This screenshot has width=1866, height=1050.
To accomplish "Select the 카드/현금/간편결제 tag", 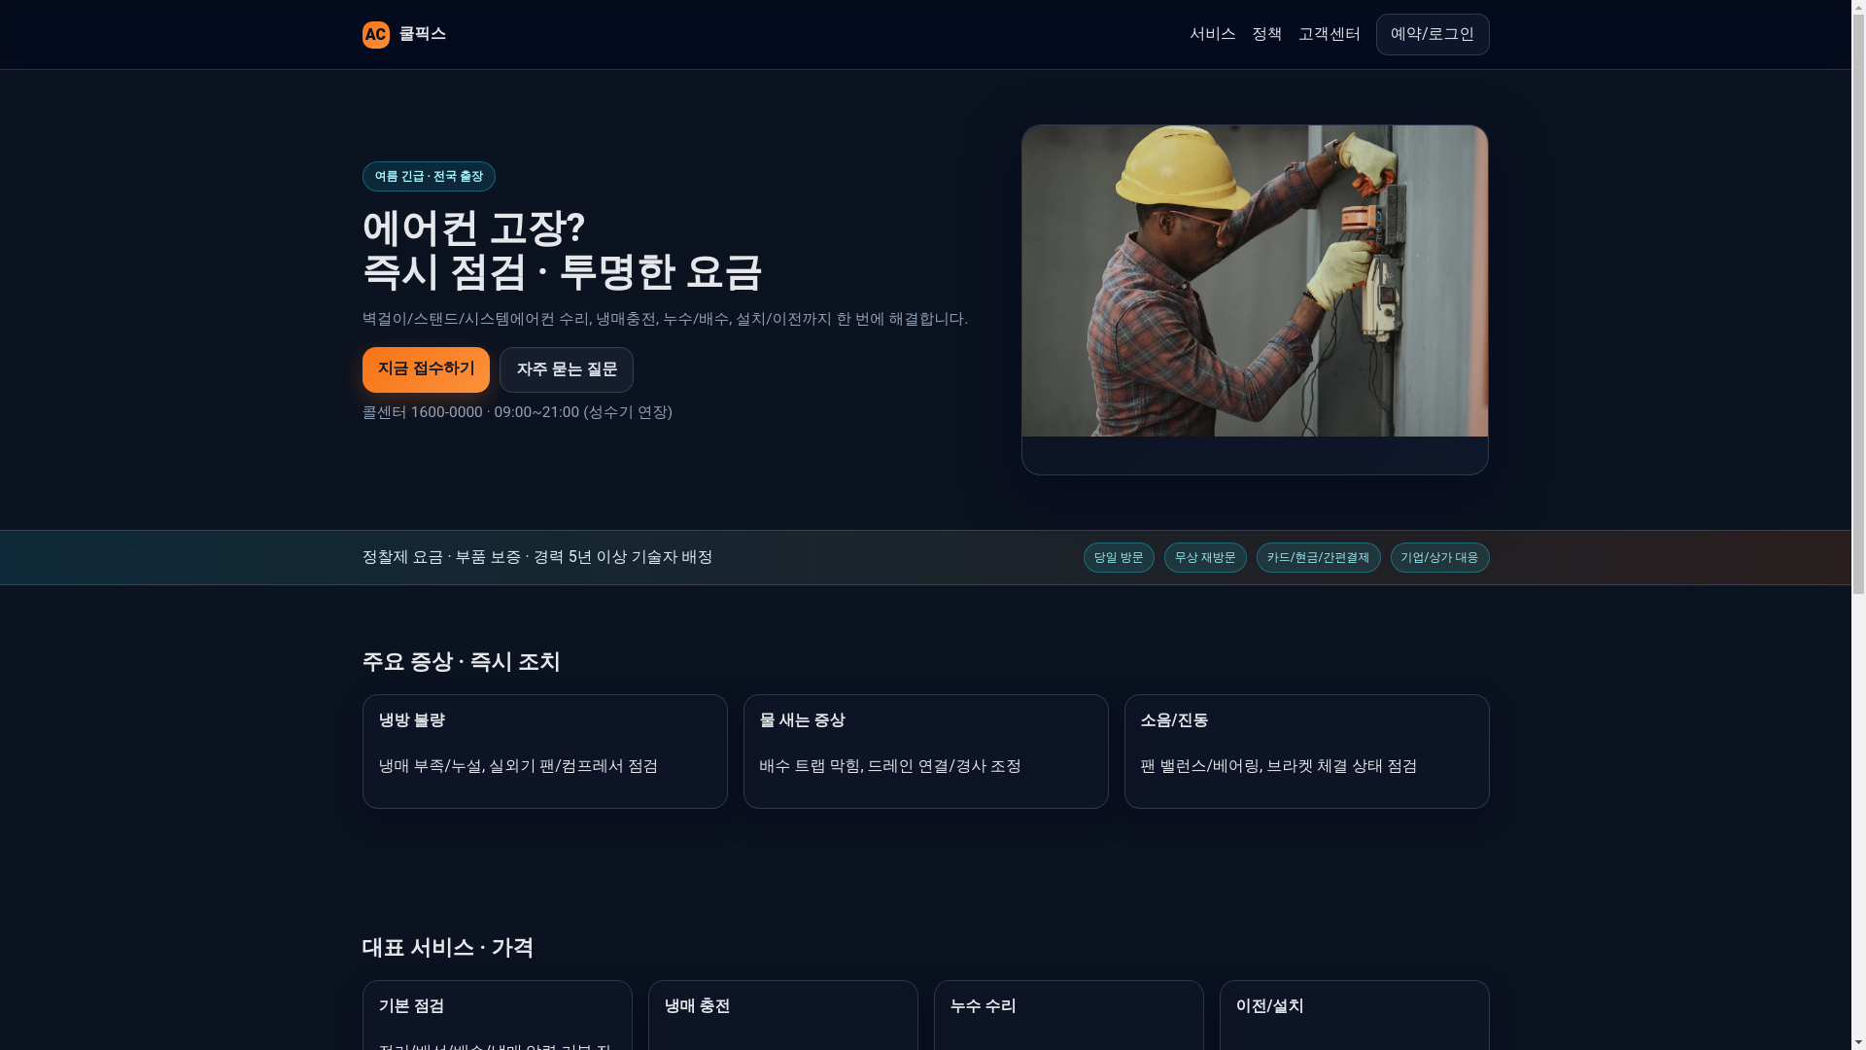I will [x=1317, y=558].
